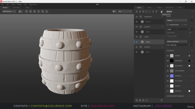The image size is (195, 109).
Task: Open the PBR Metalness dropdown
Action: pyautogui.click(x=9, y=12)
